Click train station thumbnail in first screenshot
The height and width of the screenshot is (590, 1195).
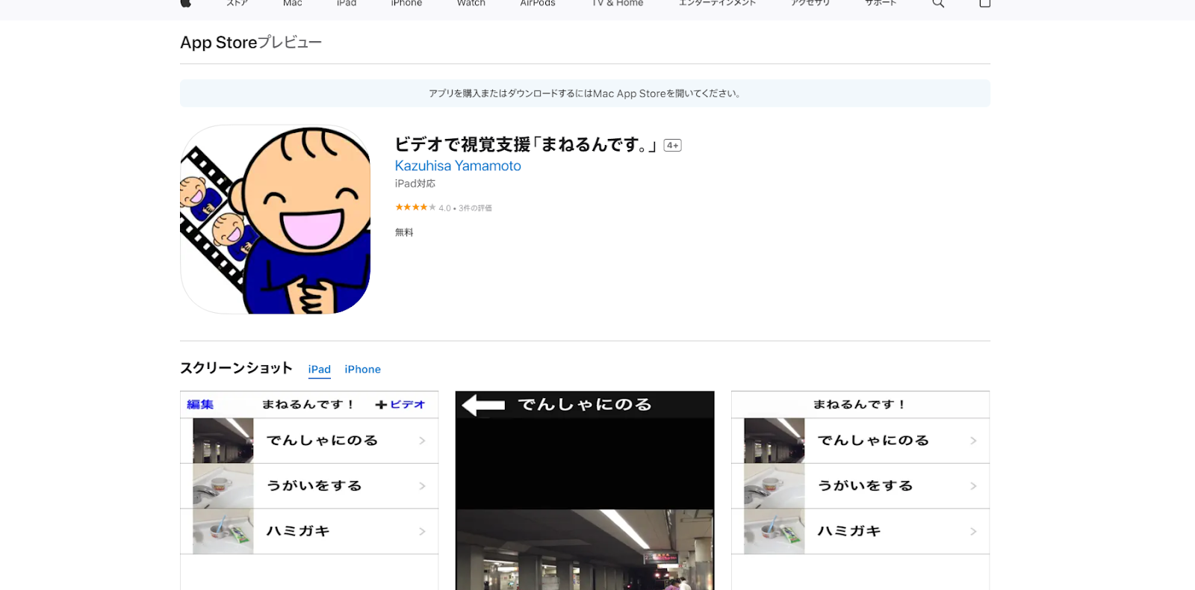click(x=223, y=441)
